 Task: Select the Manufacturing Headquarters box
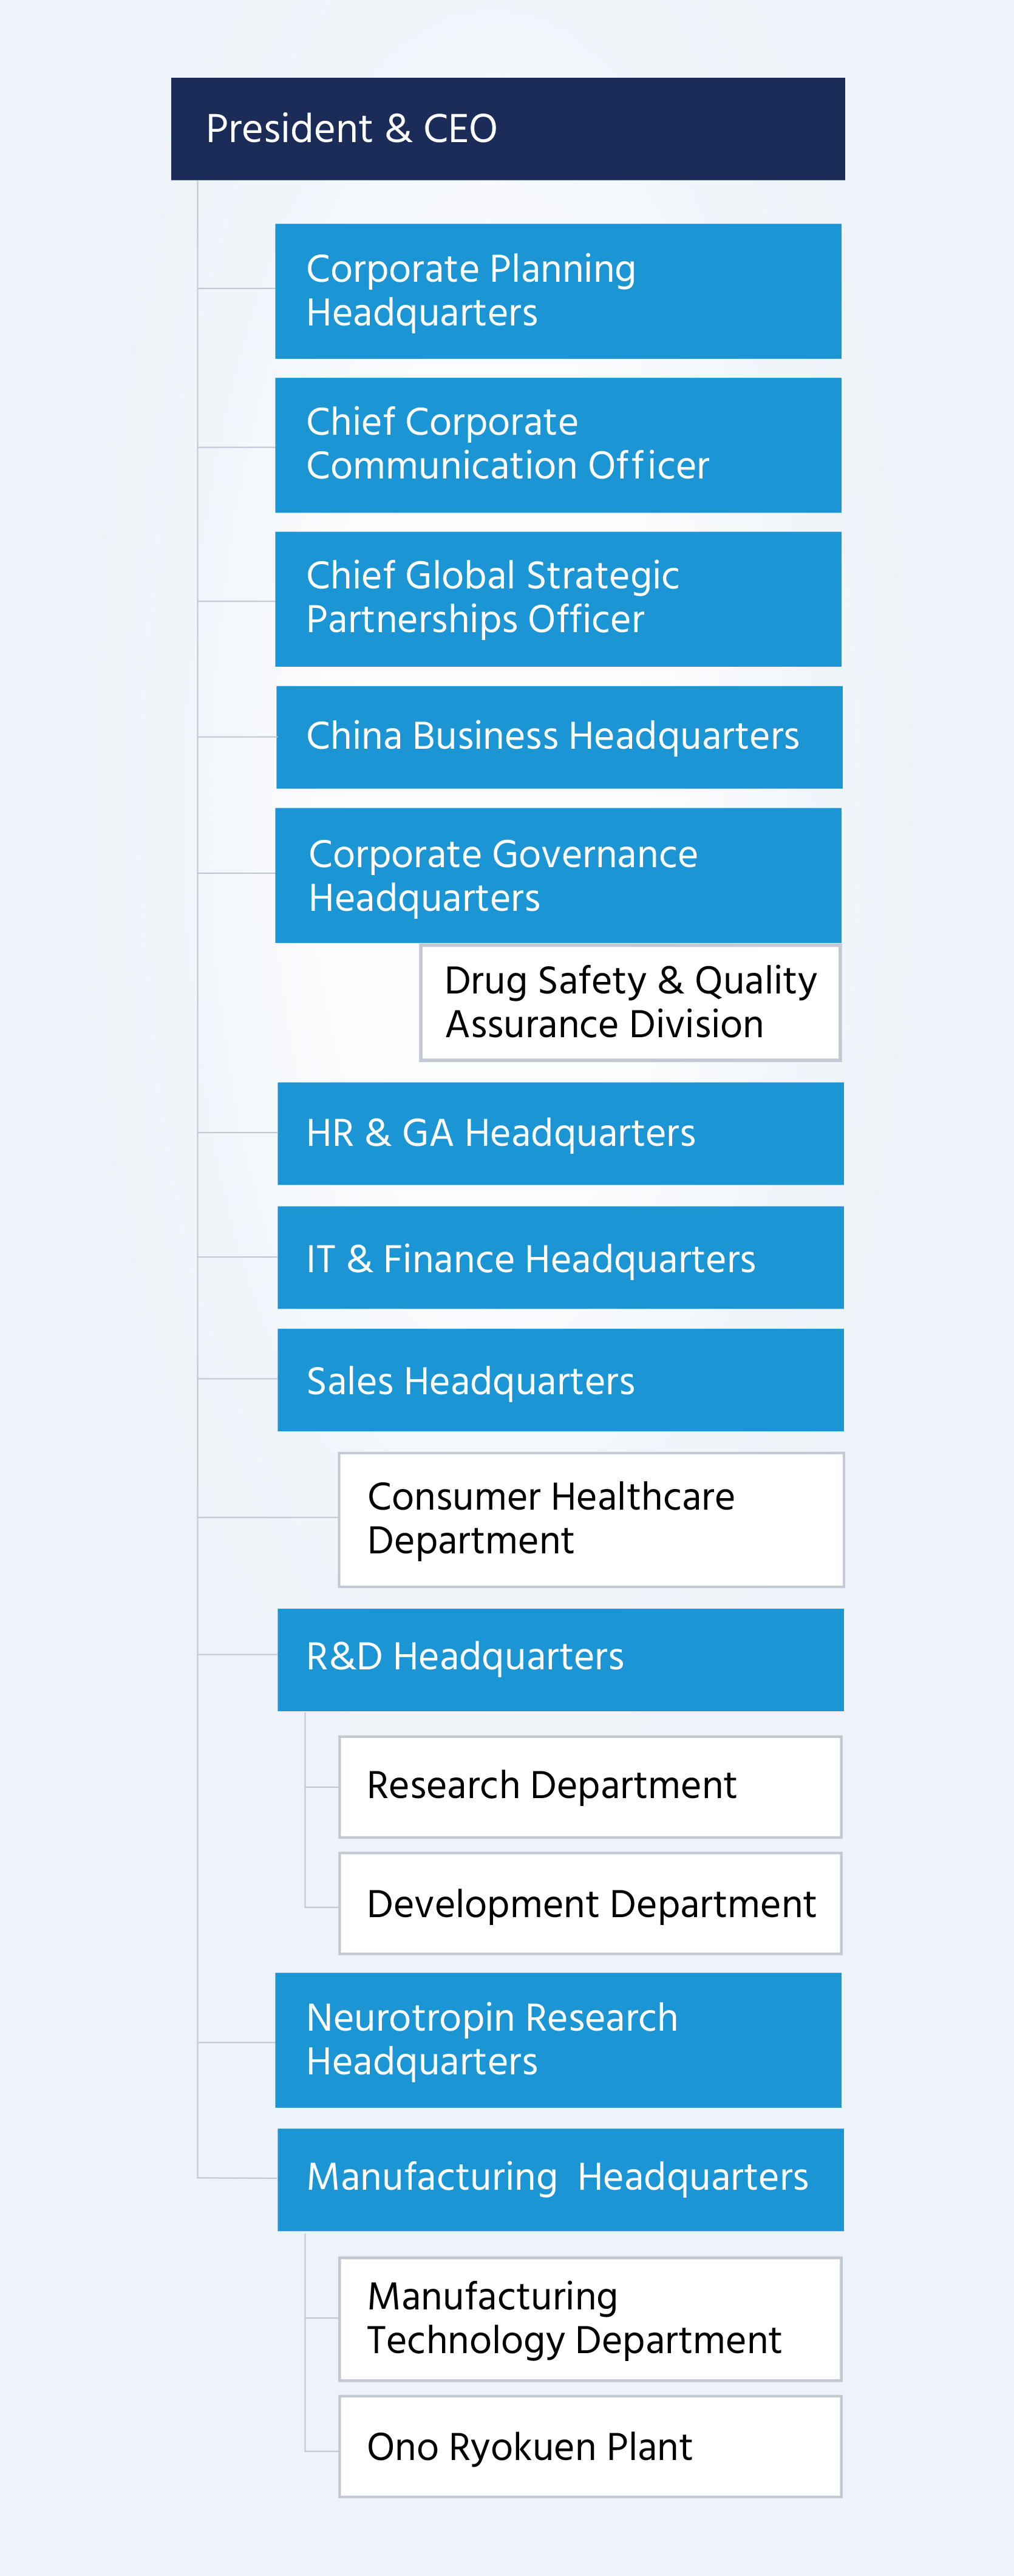[560, 2179]
